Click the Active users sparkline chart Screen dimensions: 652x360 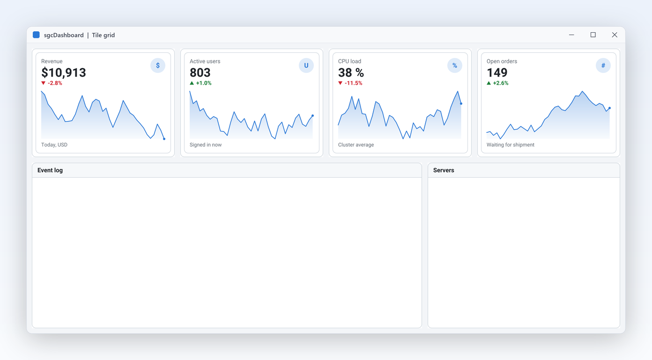[252, 115]
